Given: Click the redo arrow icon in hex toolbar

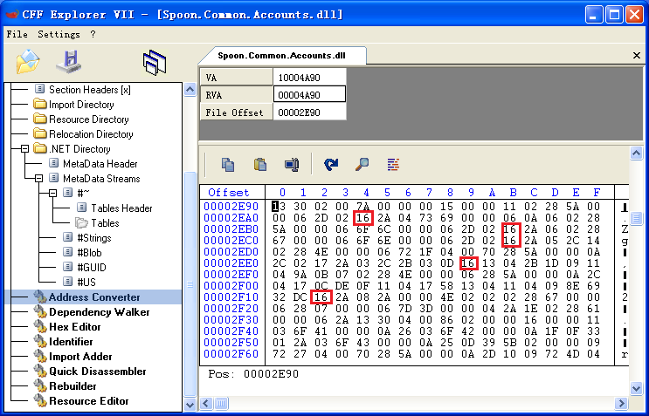Looking at the screenshot, I should pos(331,163).
